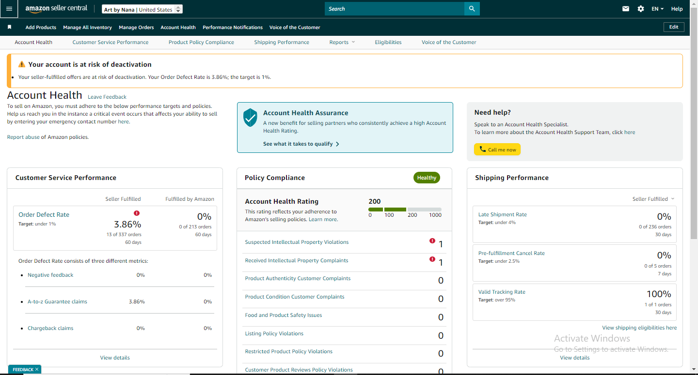Open the Help link in header
The height and width of the screenshot is (375, 698).
677,9
